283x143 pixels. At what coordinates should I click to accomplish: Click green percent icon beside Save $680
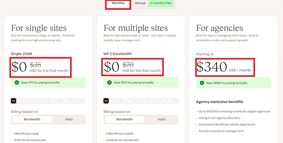(x=202, y=83)
